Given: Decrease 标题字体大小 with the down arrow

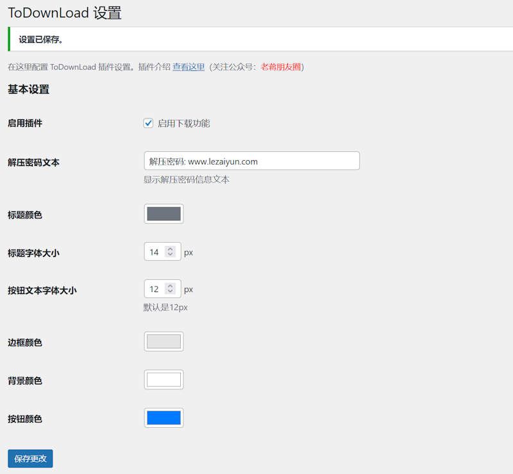Looking at the screenshot, I should (x=170, y=256).
